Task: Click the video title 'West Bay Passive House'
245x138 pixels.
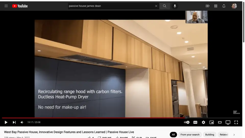Action: 69,132
